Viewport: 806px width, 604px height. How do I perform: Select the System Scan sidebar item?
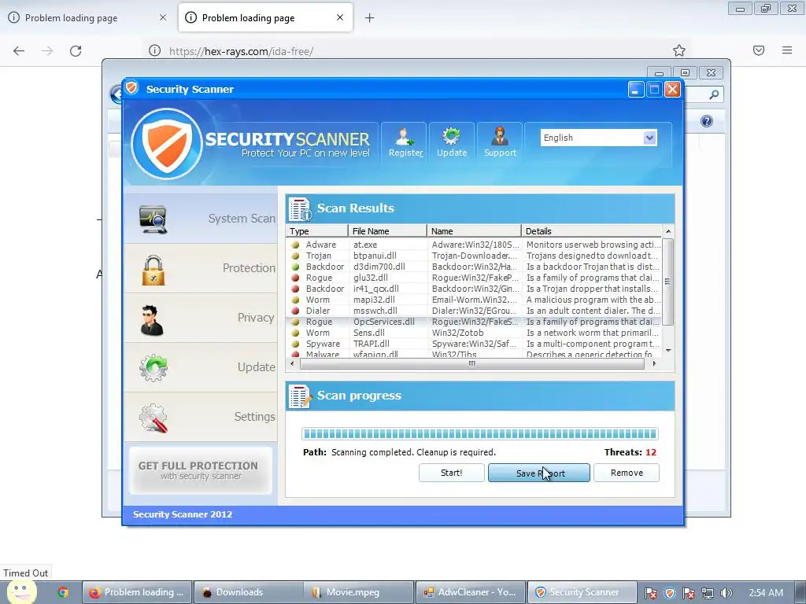tap(201, 219)
